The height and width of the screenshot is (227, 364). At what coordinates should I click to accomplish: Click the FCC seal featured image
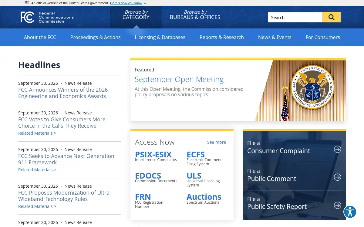[x=301, y=90]
